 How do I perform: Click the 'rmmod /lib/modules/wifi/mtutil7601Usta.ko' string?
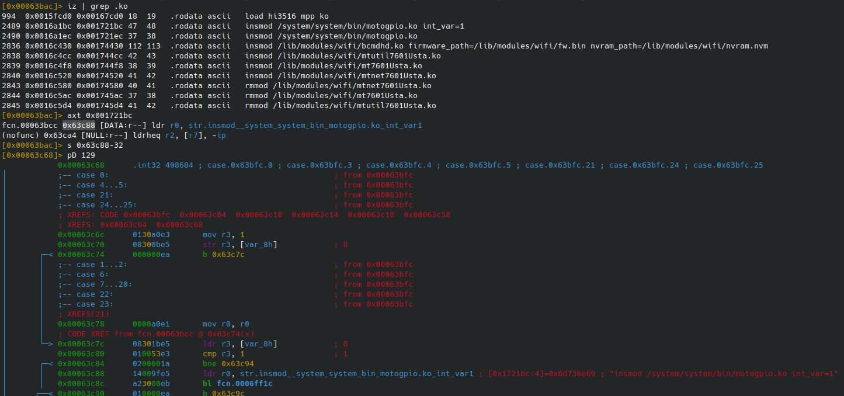(x=340, y=106)
